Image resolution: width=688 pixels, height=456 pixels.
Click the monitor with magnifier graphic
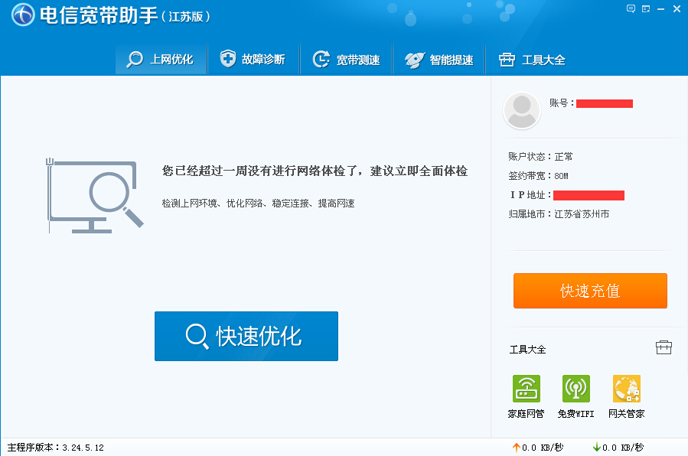click(x=95, y=196)
